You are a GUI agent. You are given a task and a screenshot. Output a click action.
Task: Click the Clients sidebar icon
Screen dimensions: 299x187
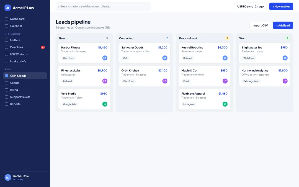[6, 83]
